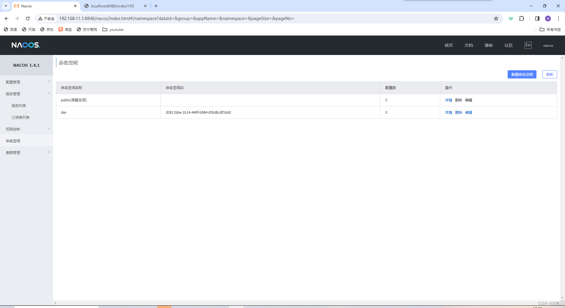Expand the 集群管理 sidebar menu

(x=26, y=153)
